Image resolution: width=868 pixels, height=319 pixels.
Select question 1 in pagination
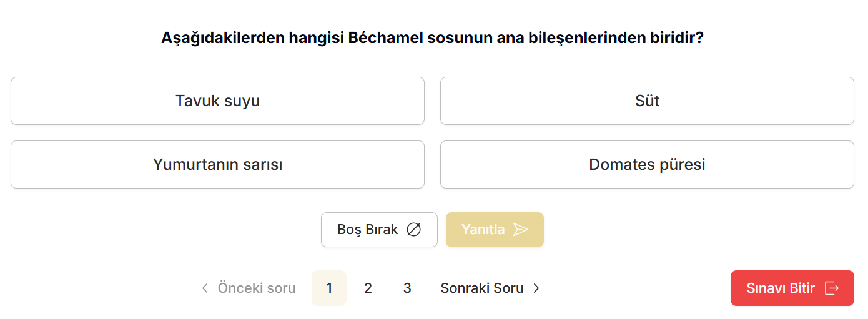click(329, 288)
